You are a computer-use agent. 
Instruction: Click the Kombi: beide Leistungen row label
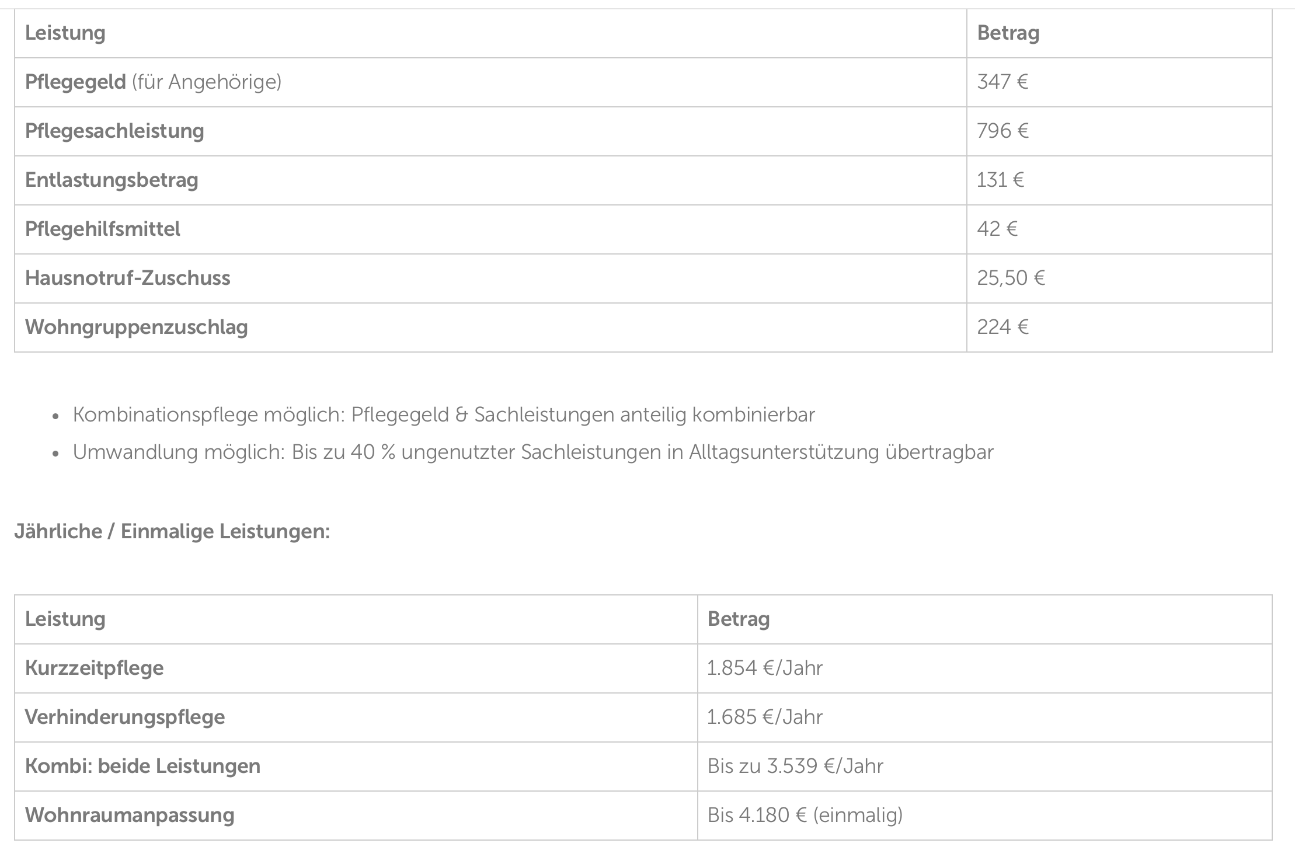pyautogui.click(x=143, y=766)
